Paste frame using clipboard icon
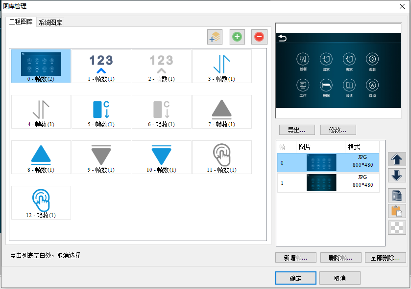This screenshot has height=289, width=411. (x=397, y=211)
